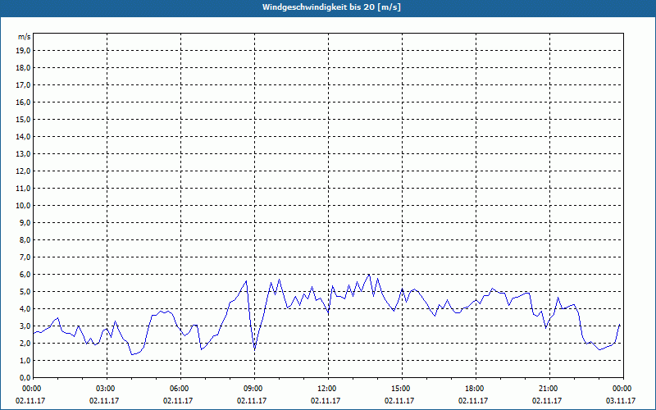Pick the 16,0 y-axis value
Viewport: 656px width, 410px height.
(x=24, y=102)
